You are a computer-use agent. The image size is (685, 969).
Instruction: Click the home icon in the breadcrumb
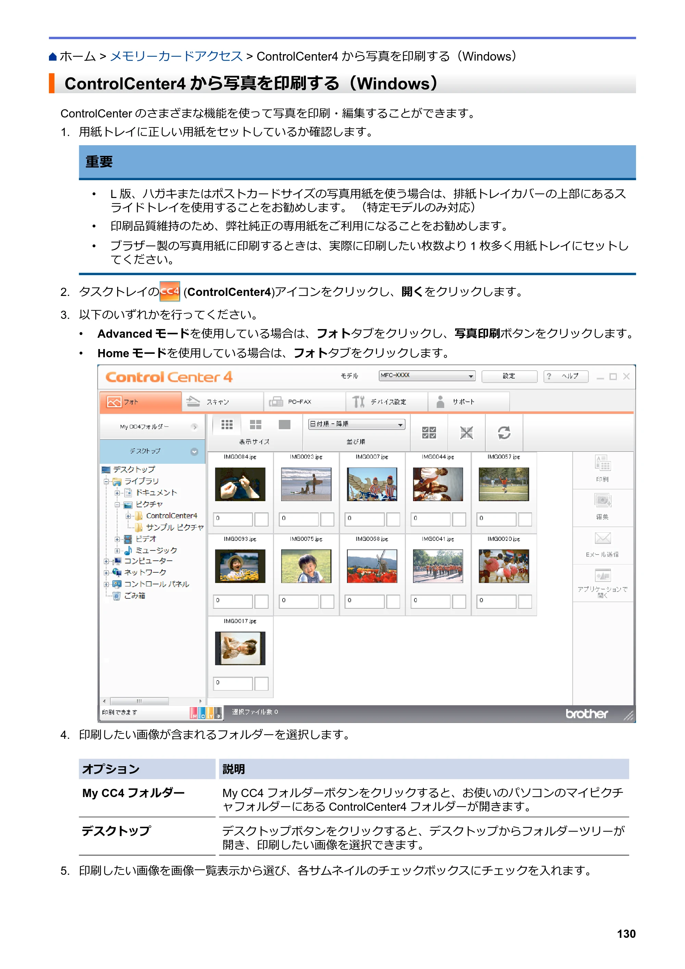53,57
